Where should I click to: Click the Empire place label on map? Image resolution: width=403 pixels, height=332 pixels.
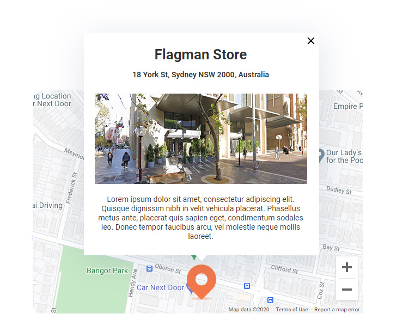coord(348,106)
